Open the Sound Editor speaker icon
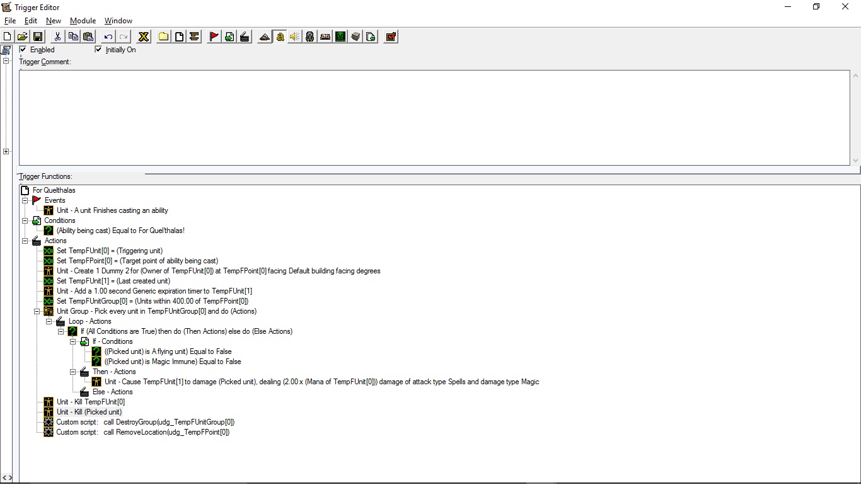861x485 pixels. [x=295, y=37]
